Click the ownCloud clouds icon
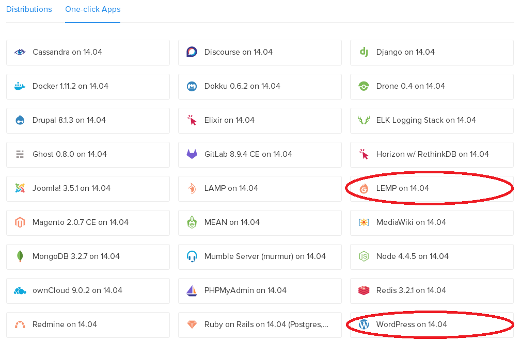Screen dimensions: 521x342 pyautogui.click(x=20, y=291)
